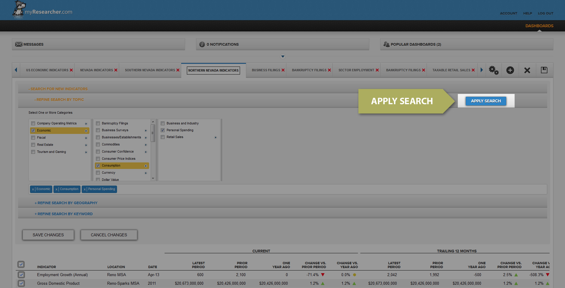The height and width of the screenshot is (288, 565).
Task: Expand the Retail Sales submenu arrow
Action: point(216,137)
